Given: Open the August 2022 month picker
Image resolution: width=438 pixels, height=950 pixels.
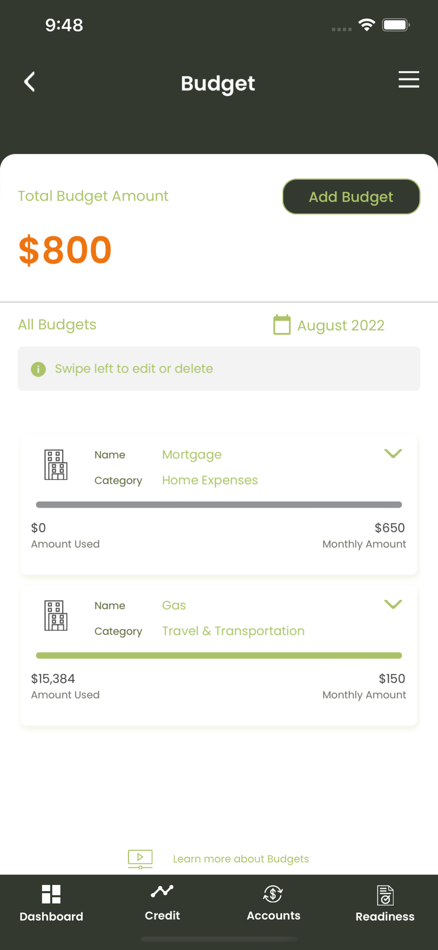Looking at the screenshot, I should [340, 325].
